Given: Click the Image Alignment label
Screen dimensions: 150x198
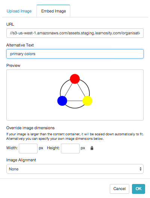Looking at the screenshot, I should [x=21, y=160].
